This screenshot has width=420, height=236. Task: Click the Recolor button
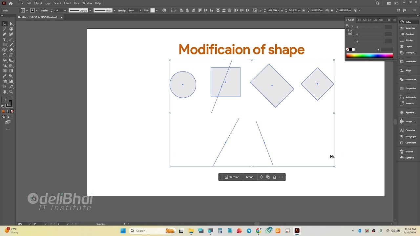[232, 177]
